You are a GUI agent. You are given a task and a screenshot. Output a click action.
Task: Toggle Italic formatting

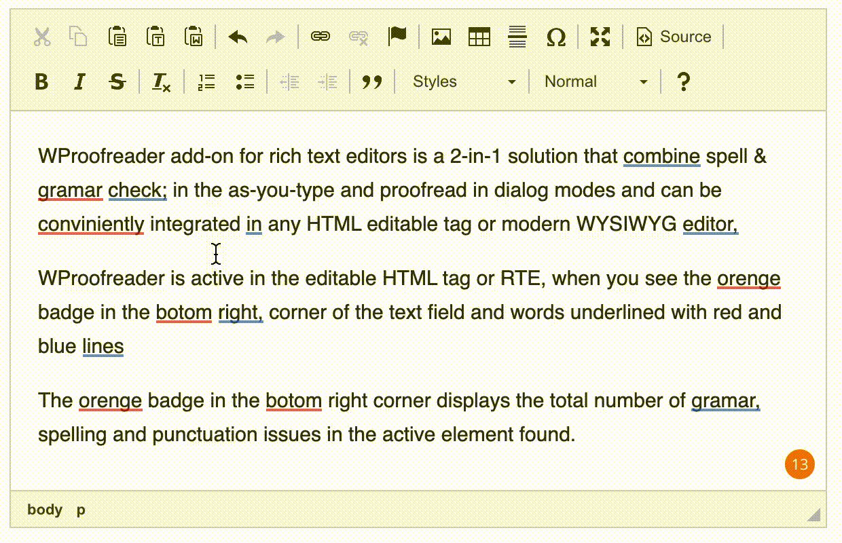pos(79,82)
